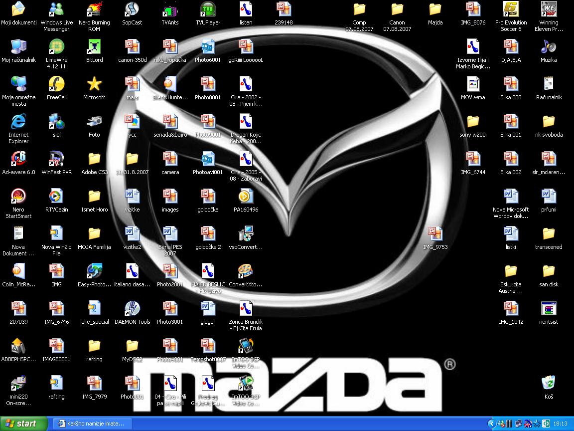Select the Nova WinZip File icon
The height and width of the screenshot is (431, 574).
tap(56, 234)
